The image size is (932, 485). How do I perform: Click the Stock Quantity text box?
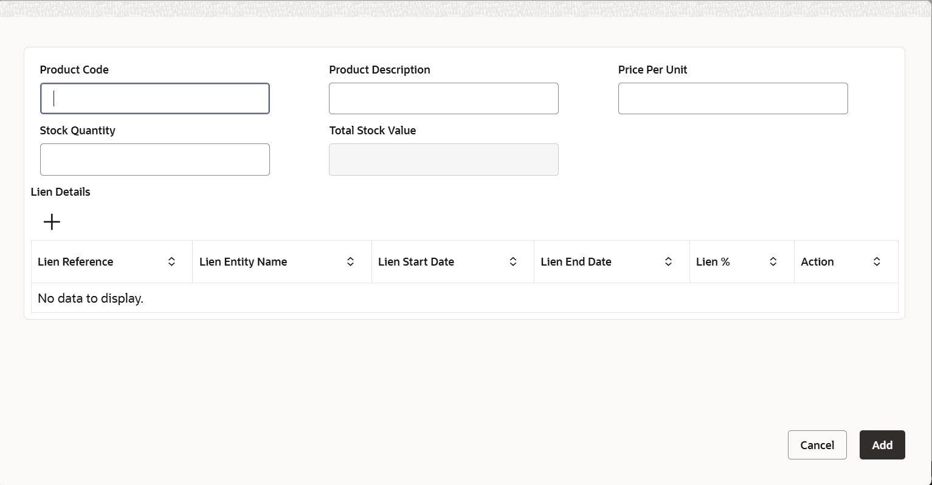tap(155, 159)
